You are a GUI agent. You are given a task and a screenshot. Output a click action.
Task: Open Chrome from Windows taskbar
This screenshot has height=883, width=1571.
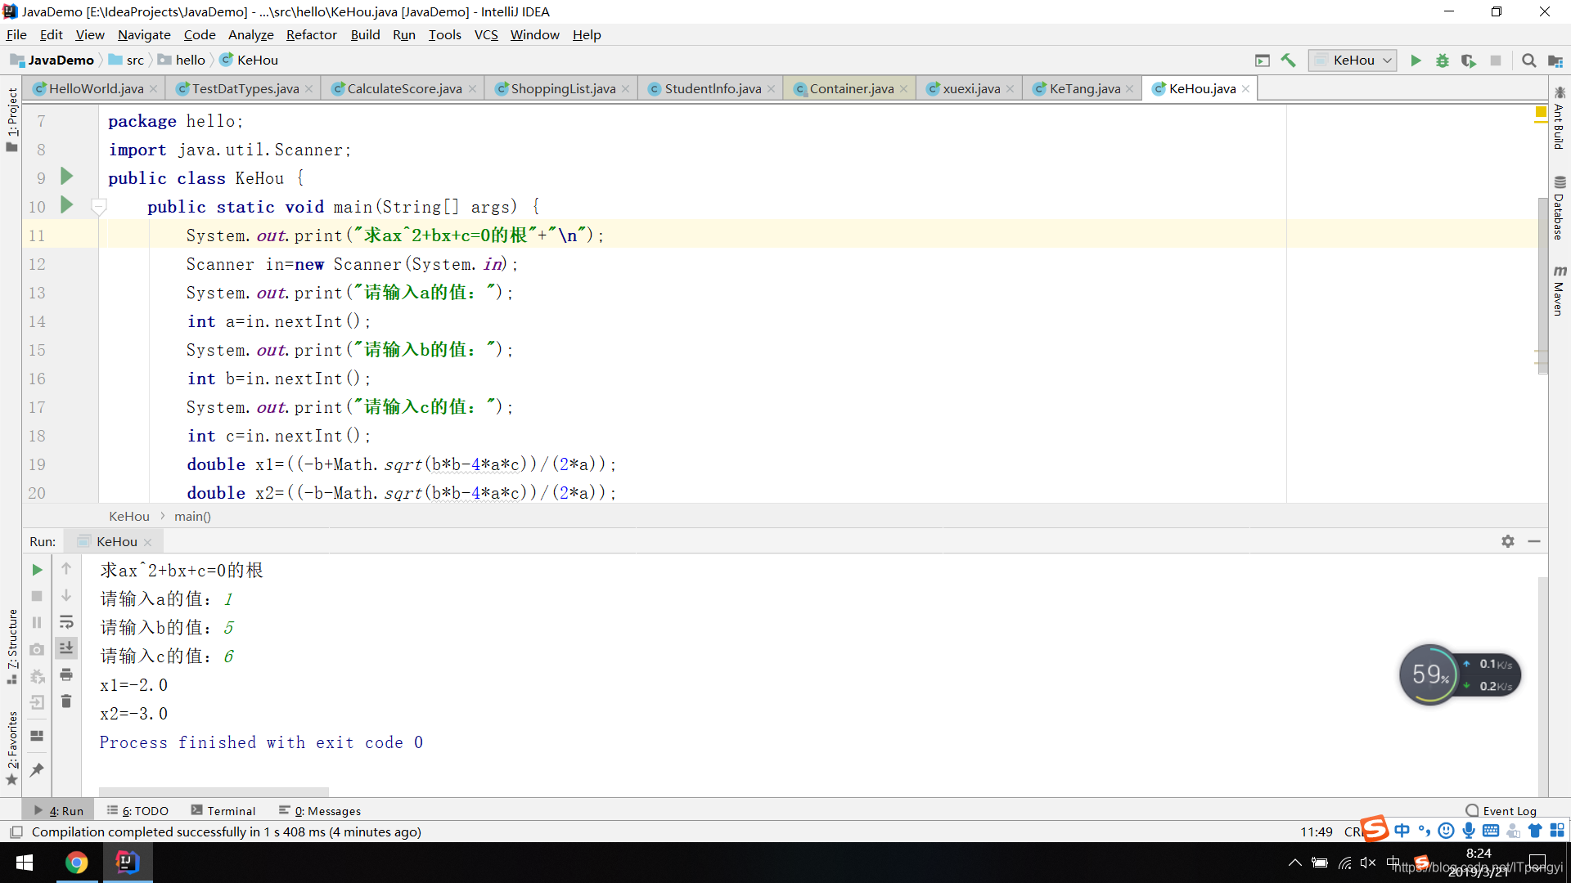(x=77, y=863)
